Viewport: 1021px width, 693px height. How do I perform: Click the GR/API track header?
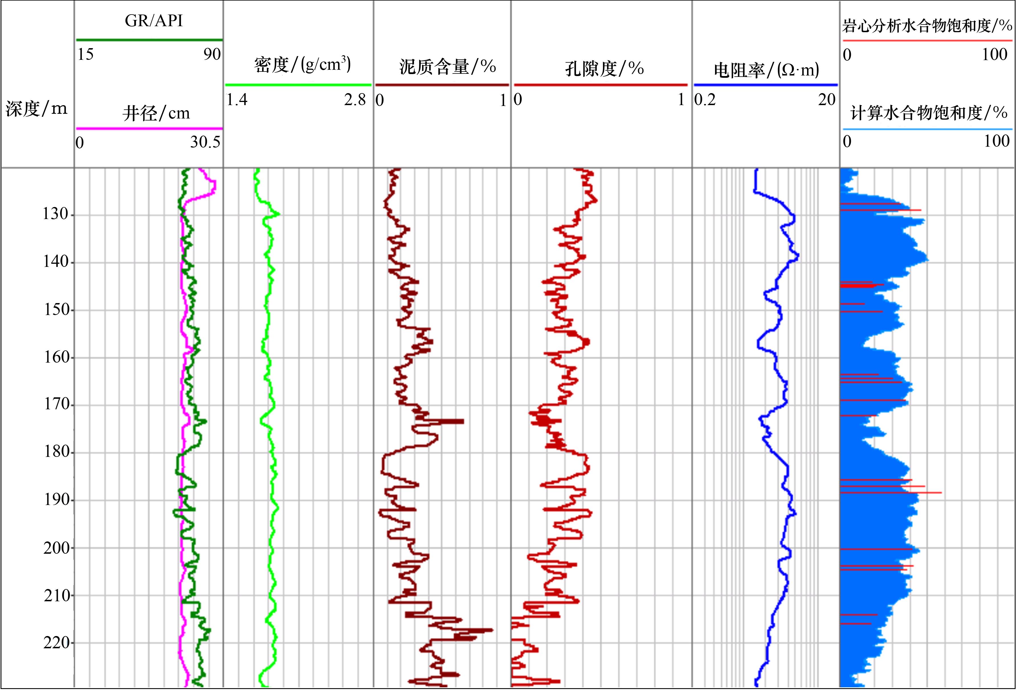coord(154,21)
